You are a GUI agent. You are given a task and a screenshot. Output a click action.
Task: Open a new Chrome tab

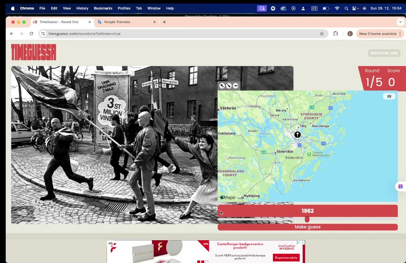pos(164,22)
